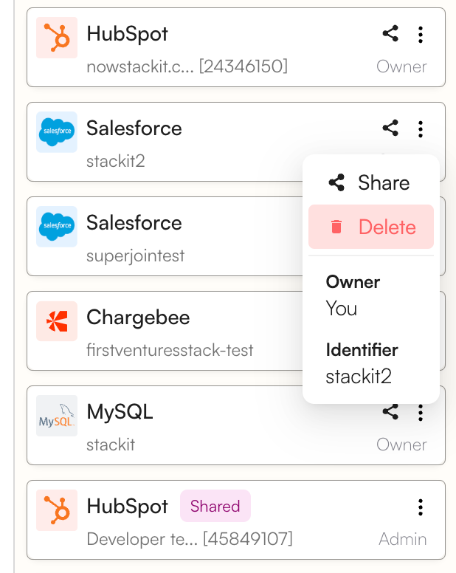Open the three-dot menu on the MySQL card
The width and height of the screenshot is (456, 573).
(421, 413)
